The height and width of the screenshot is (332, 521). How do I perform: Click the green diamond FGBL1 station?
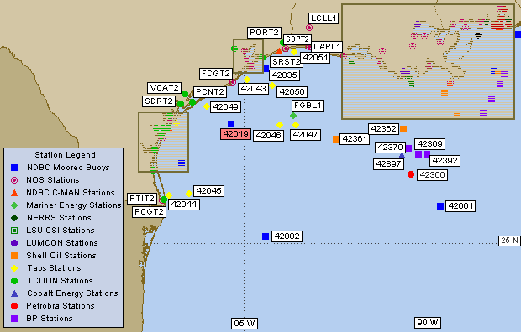pos(293,116)
